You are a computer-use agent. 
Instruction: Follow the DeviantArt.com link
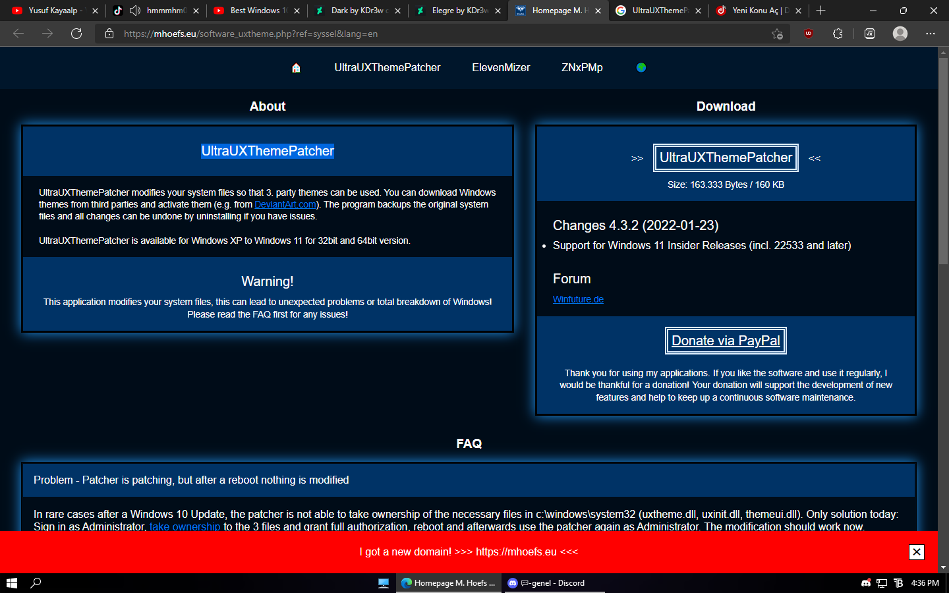pyautogui.click(x=285, y=204)
